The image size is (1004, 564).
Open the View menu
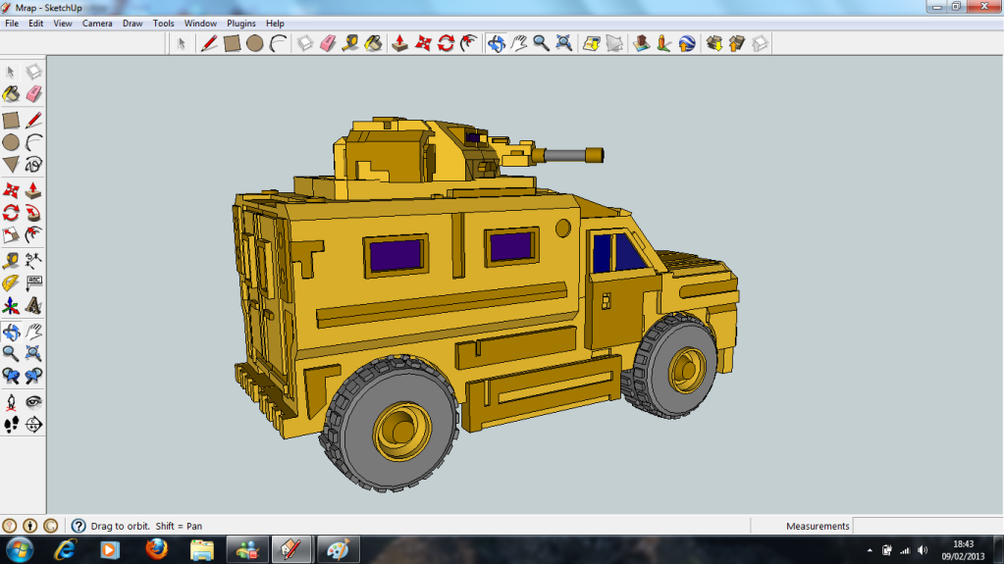pos(63,23)
